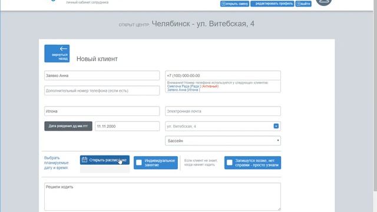
Task: Click the 'Если клиент не знает' hint text
Action: 201,163
